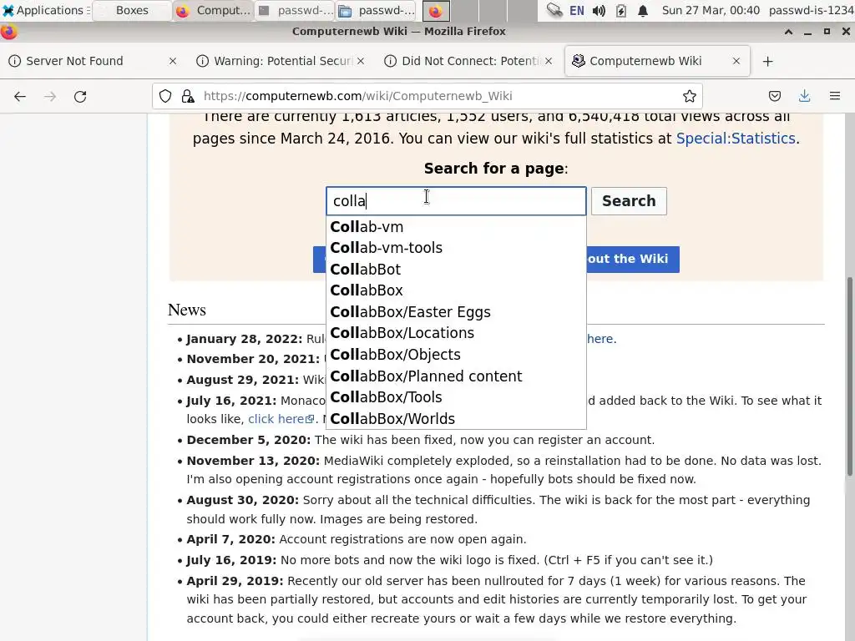Open the 'click here' external link
Screen dimensions: 855x641
click(x=281, y=419)
